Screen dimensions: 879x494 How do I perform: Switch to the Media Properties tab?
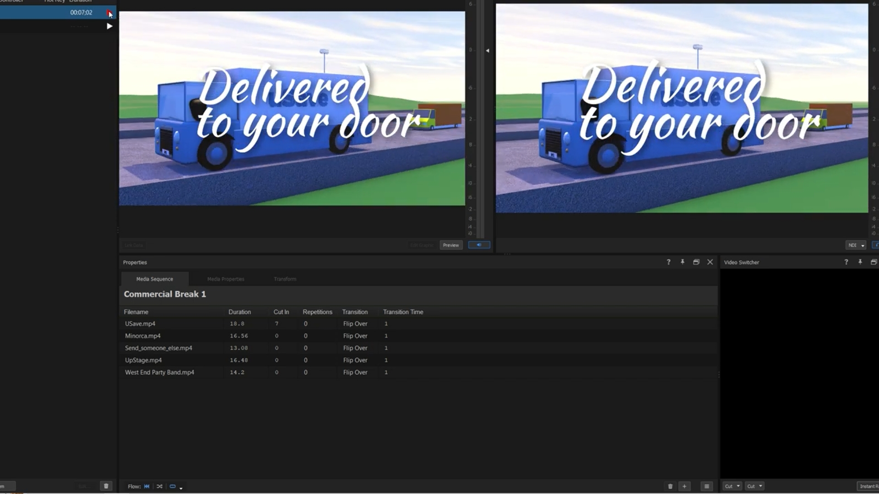click(x=226, y=279)
